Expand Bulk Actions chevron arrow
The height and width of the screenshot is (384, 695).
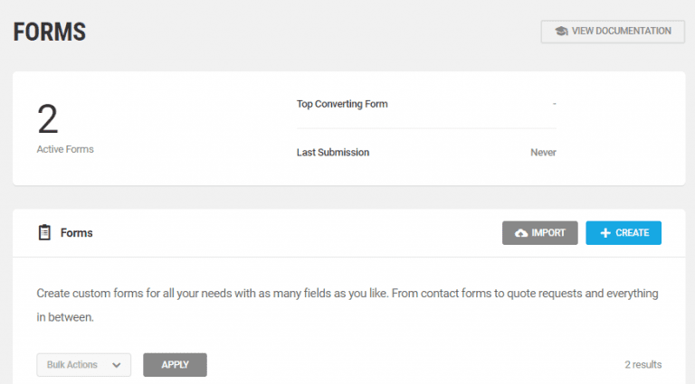tap(116, 365)
